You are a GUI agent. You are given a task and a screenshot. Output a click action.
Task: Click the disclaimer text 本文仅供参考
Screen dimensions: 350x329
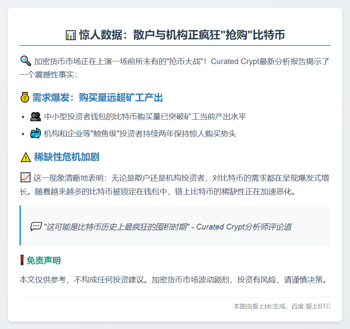pyautogui.click(x=43, y=280)
